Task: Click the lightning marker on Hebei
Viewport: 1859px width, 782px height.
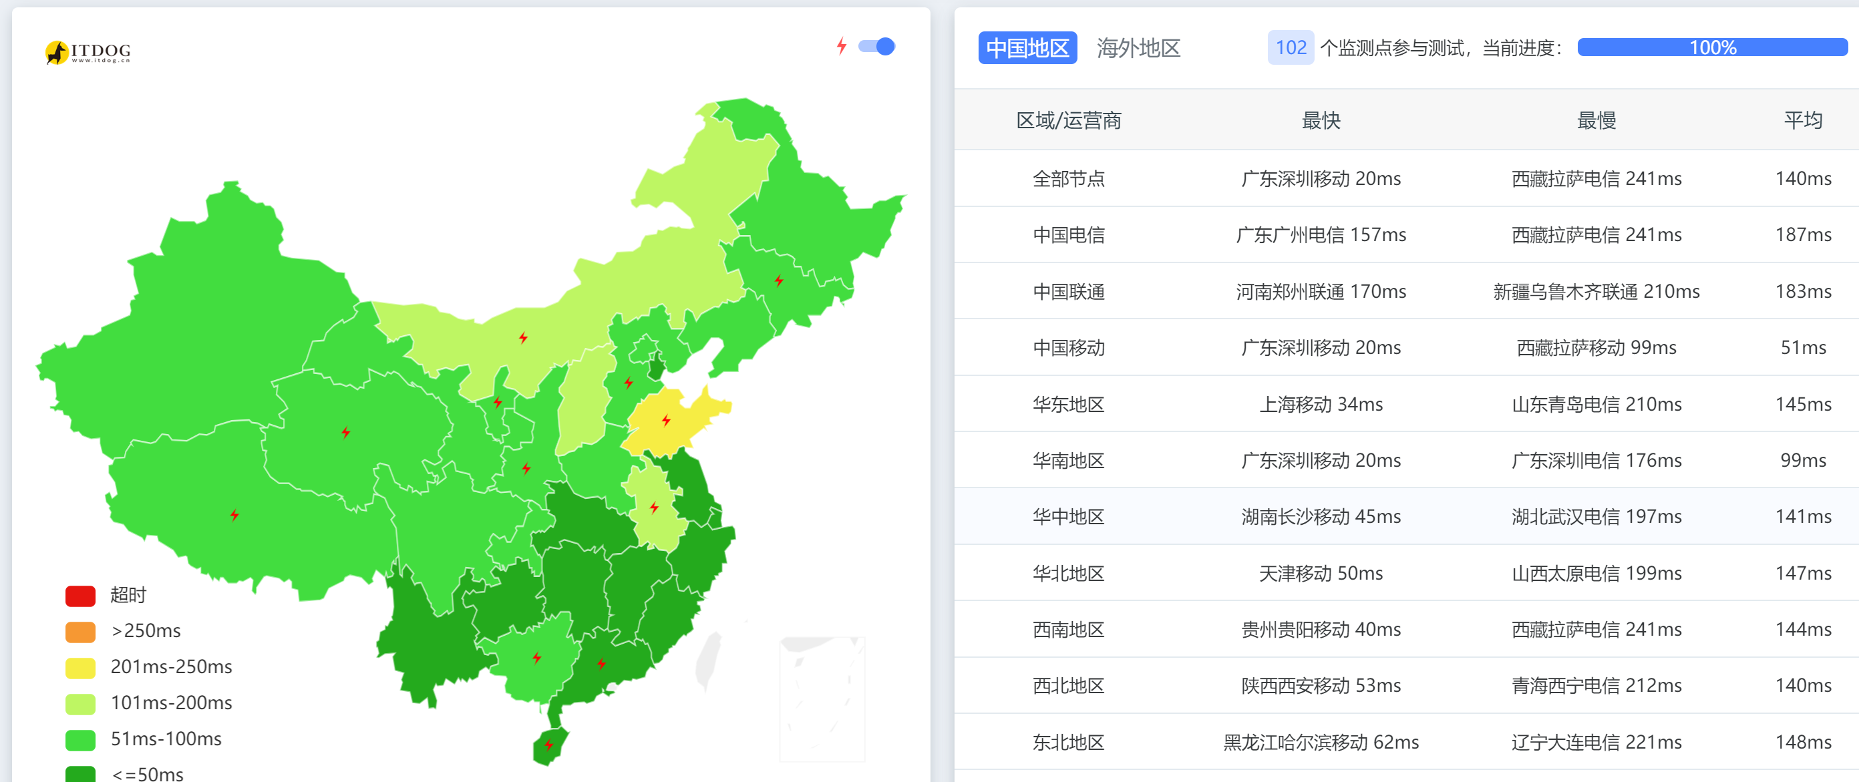Action: tap(629, 383)
